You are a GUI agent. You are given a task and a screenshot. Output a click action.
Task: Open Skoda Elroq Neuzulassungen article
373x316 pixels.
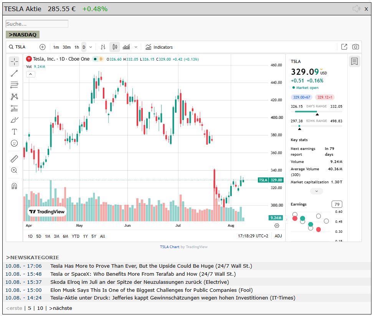point(140,282)
